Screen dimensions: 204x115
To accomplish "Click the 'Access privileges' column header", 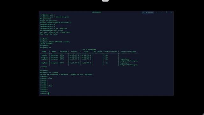I will click(x=128, y=51).
